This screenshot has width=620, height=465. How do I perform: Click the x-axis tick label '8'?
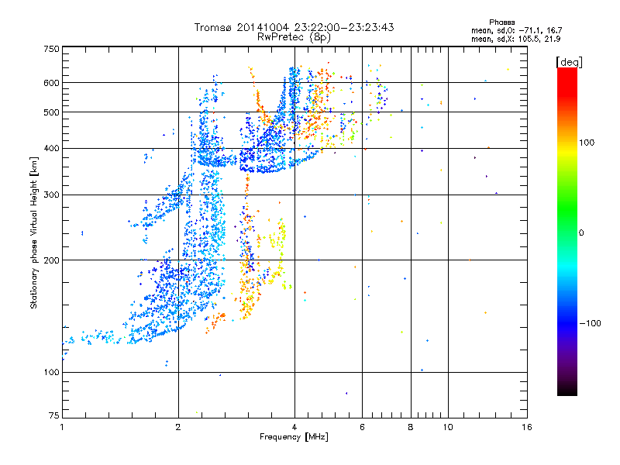(x=411, y=427)
